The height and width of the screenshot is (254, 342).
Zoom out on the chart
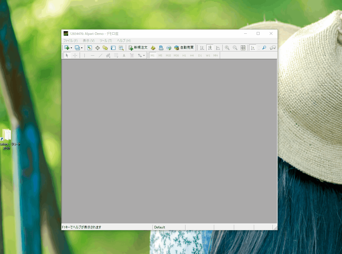[x=235, y=48]
